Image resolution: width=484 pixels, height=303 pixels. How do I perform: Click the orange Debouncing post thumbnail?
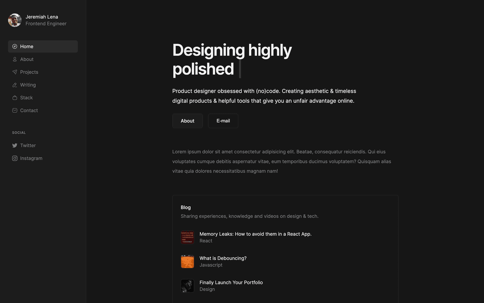click(x=187, y=262)
